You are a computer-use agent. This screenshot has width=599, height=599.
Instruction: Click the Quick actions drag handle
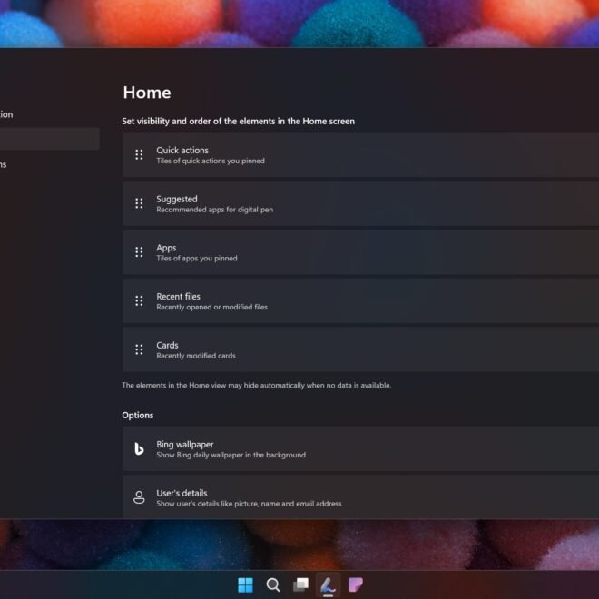[x=139, y=155]
